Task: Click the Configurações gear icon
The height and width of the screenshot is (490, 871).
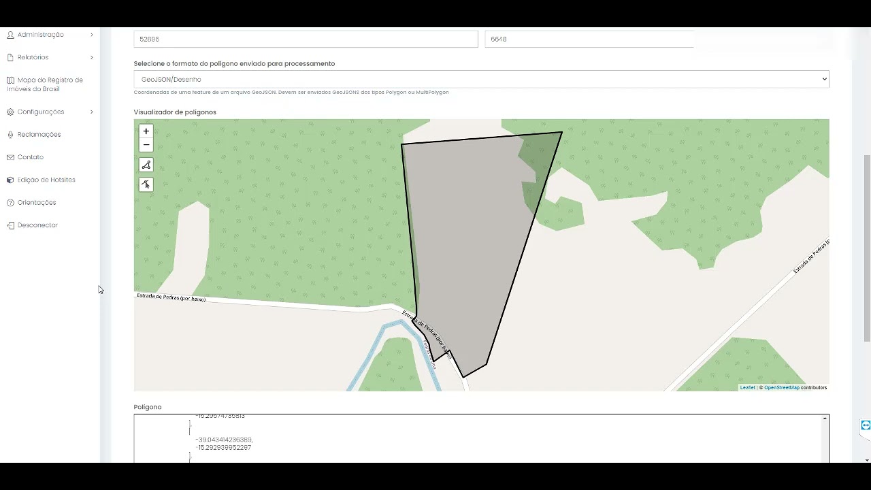Action: [x=10, y=112]
